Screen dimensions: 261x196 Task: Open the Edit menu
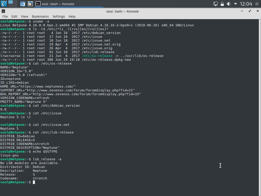coord(14,16)
